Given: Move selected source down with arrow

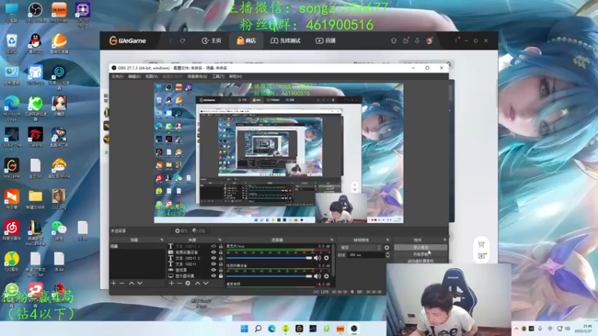Looking at the screenshot, I should click(206, 284).
